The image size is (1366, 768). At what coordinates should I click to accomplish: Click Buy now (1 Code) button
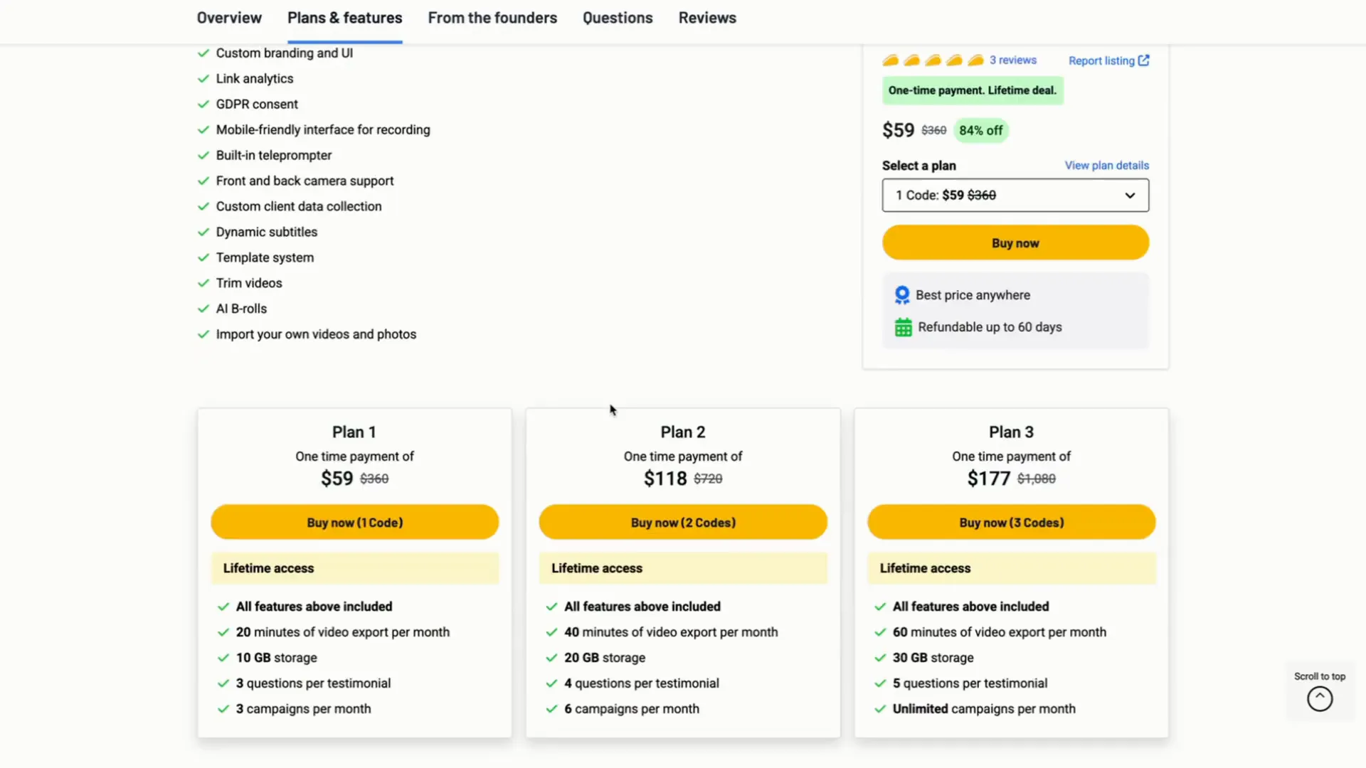[x=355, y=523]
